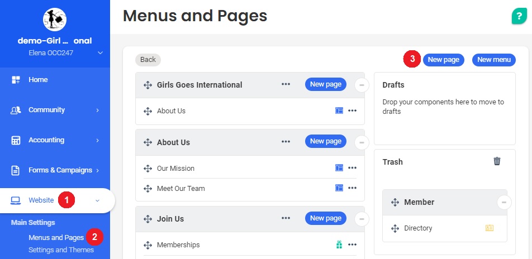Grab the move handle for Memberships
The width and height of the screenshot is (532, 259).
point(148,244)
